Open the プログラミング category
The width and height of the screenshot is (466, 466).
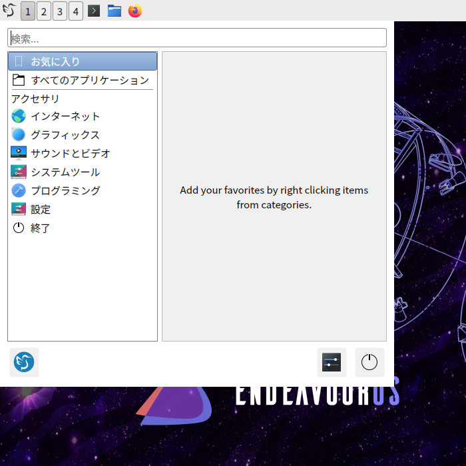[x=83, y=190]
